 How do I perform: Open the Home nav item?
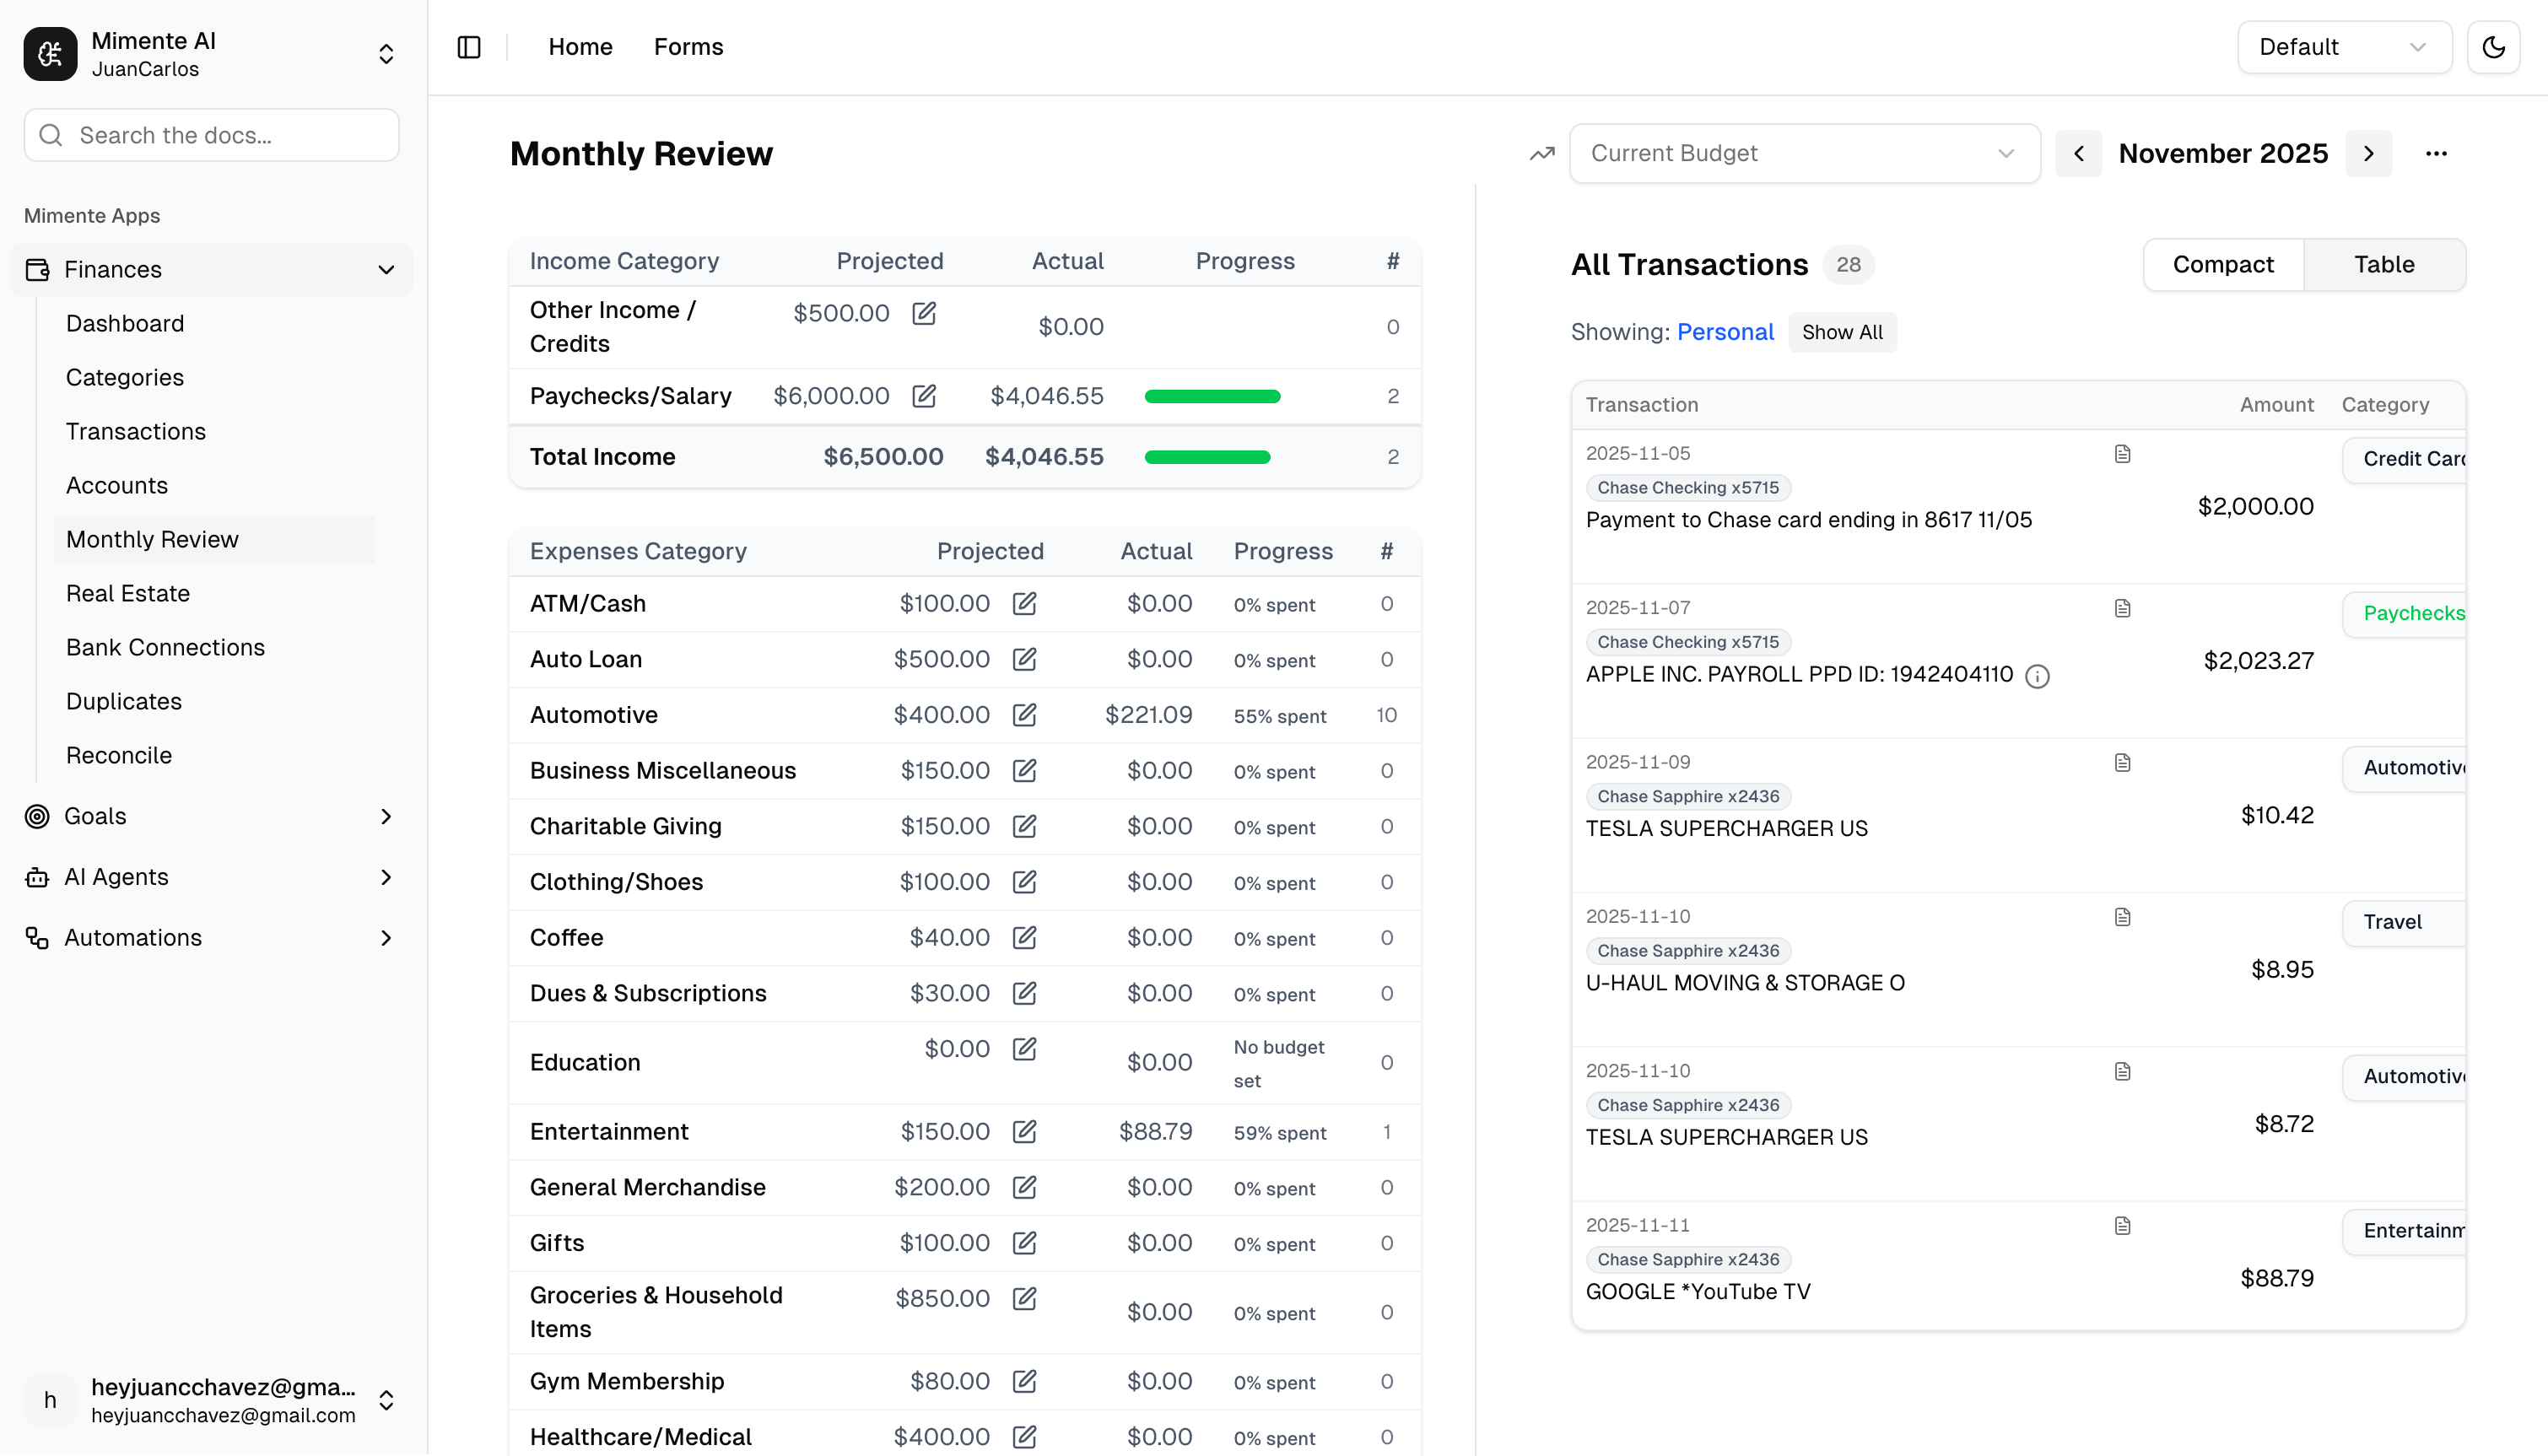[580, 47]
